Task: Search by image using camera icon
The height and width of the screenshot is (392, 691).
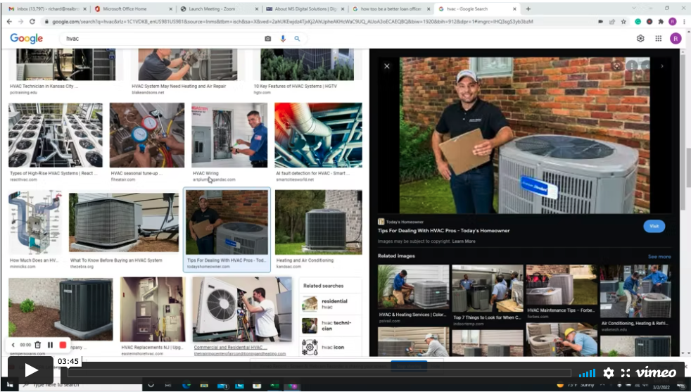Action: click(x=267, y=39)
